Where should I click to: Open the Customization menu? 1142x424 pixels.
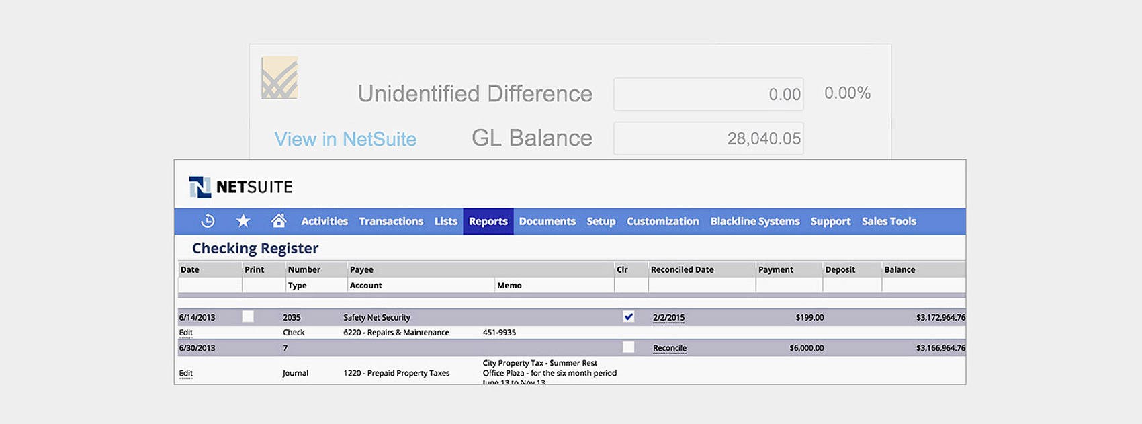663,221
